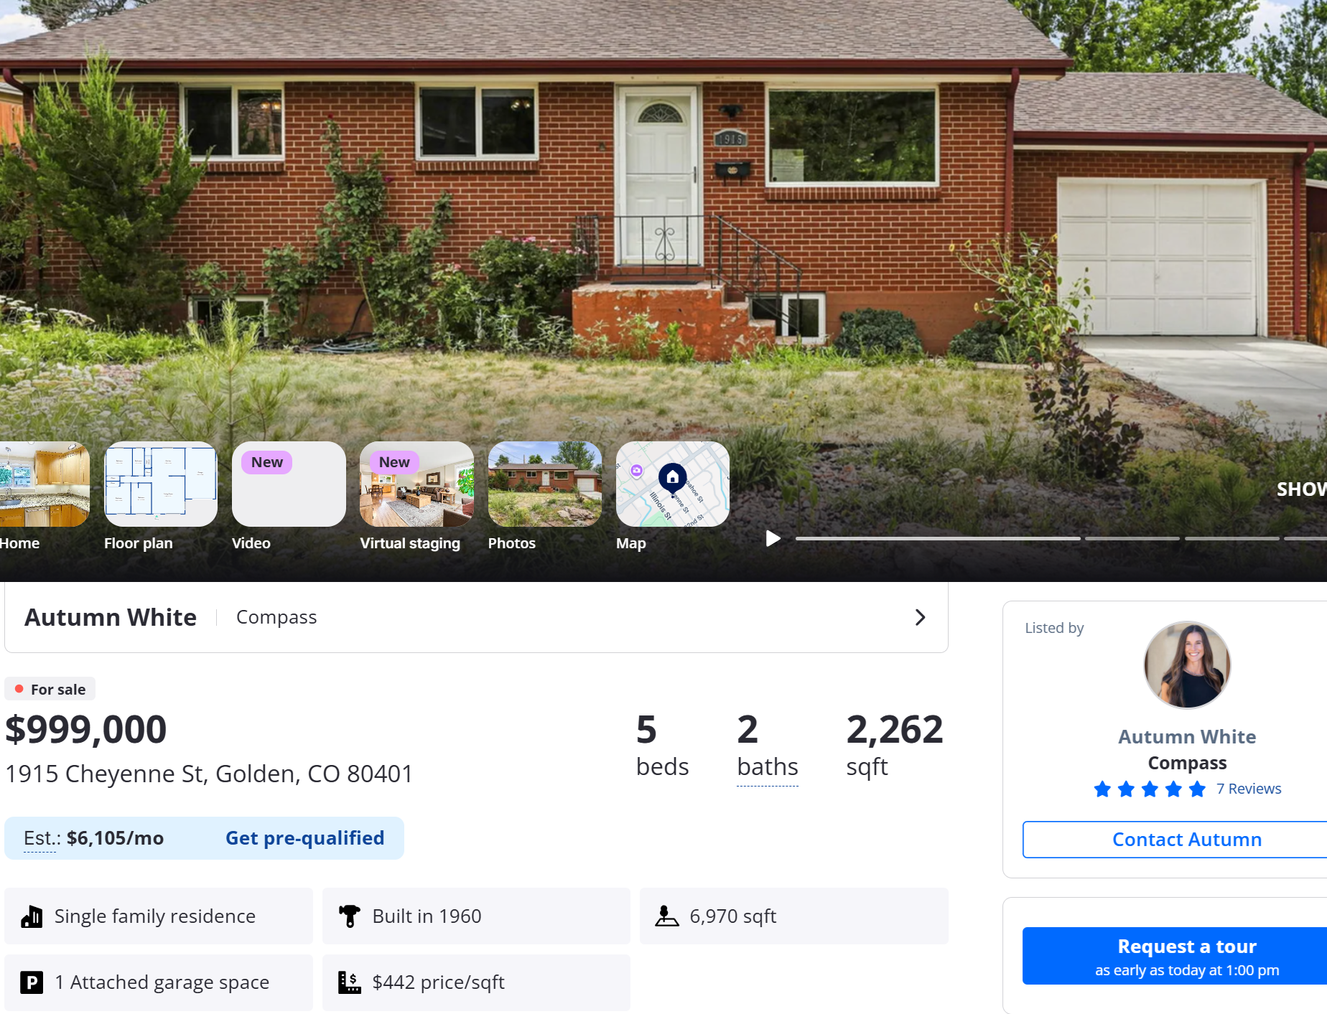Click the five-star rating icons

coord(1150,789)
